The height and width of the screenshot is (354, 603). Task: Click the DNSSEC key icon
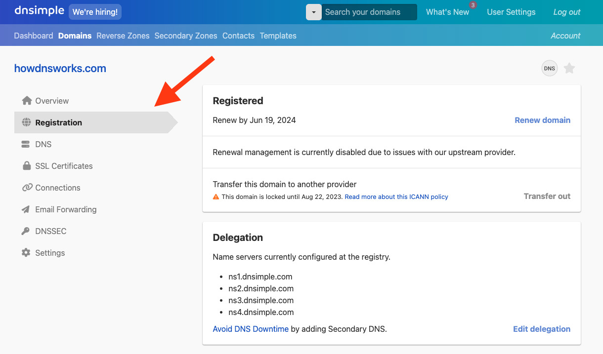[x=26, y=231]
